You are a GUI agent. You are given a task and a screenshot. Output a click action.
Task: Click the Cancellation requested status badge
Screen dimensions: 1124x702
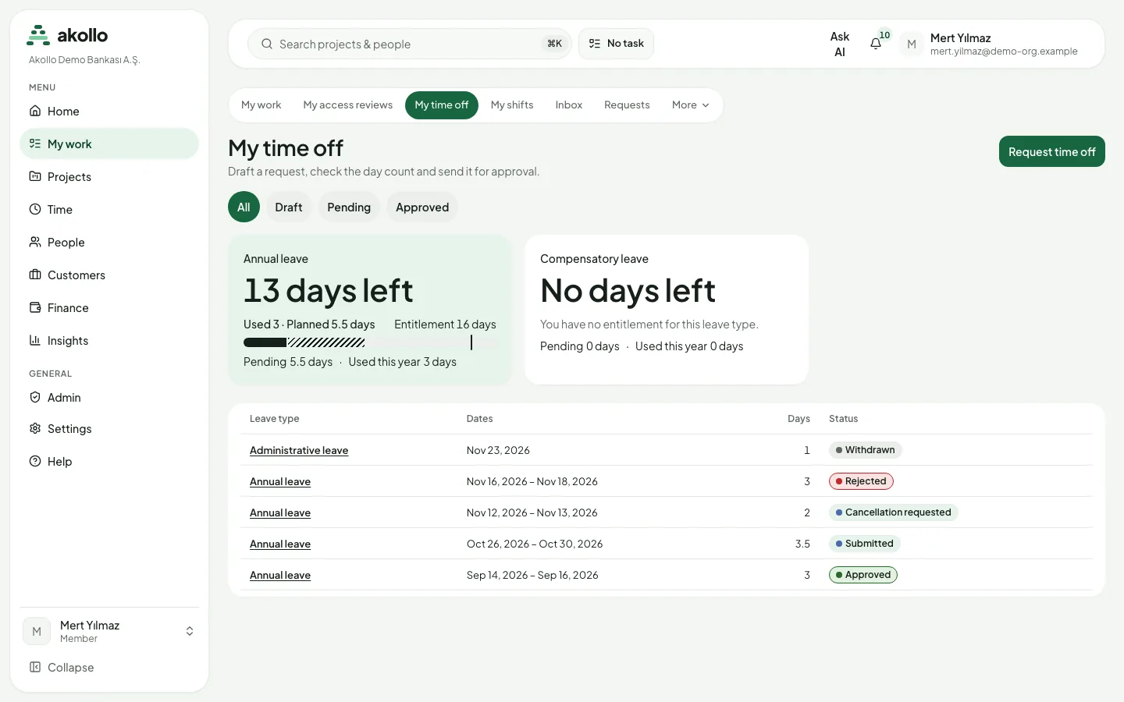pyautogui.click(x=894, y=512)
